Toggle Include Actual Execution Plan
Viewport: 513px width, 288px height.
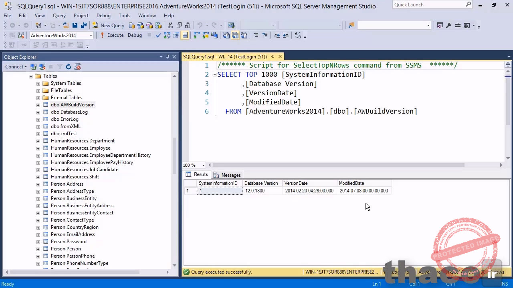click(x=196, y=35)
